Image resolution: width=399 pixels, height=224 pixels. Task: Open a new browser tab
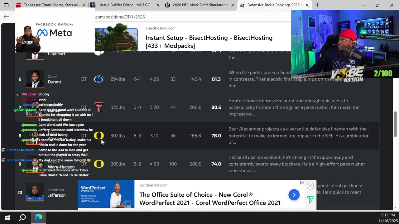pyautogui.click(x=317, y=5)
